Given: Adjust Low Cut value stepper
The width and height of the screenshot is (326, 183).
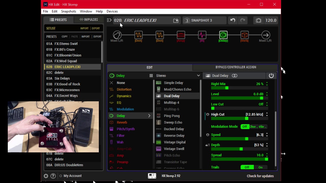Looking at the screenshot, I should pos(267,104).
